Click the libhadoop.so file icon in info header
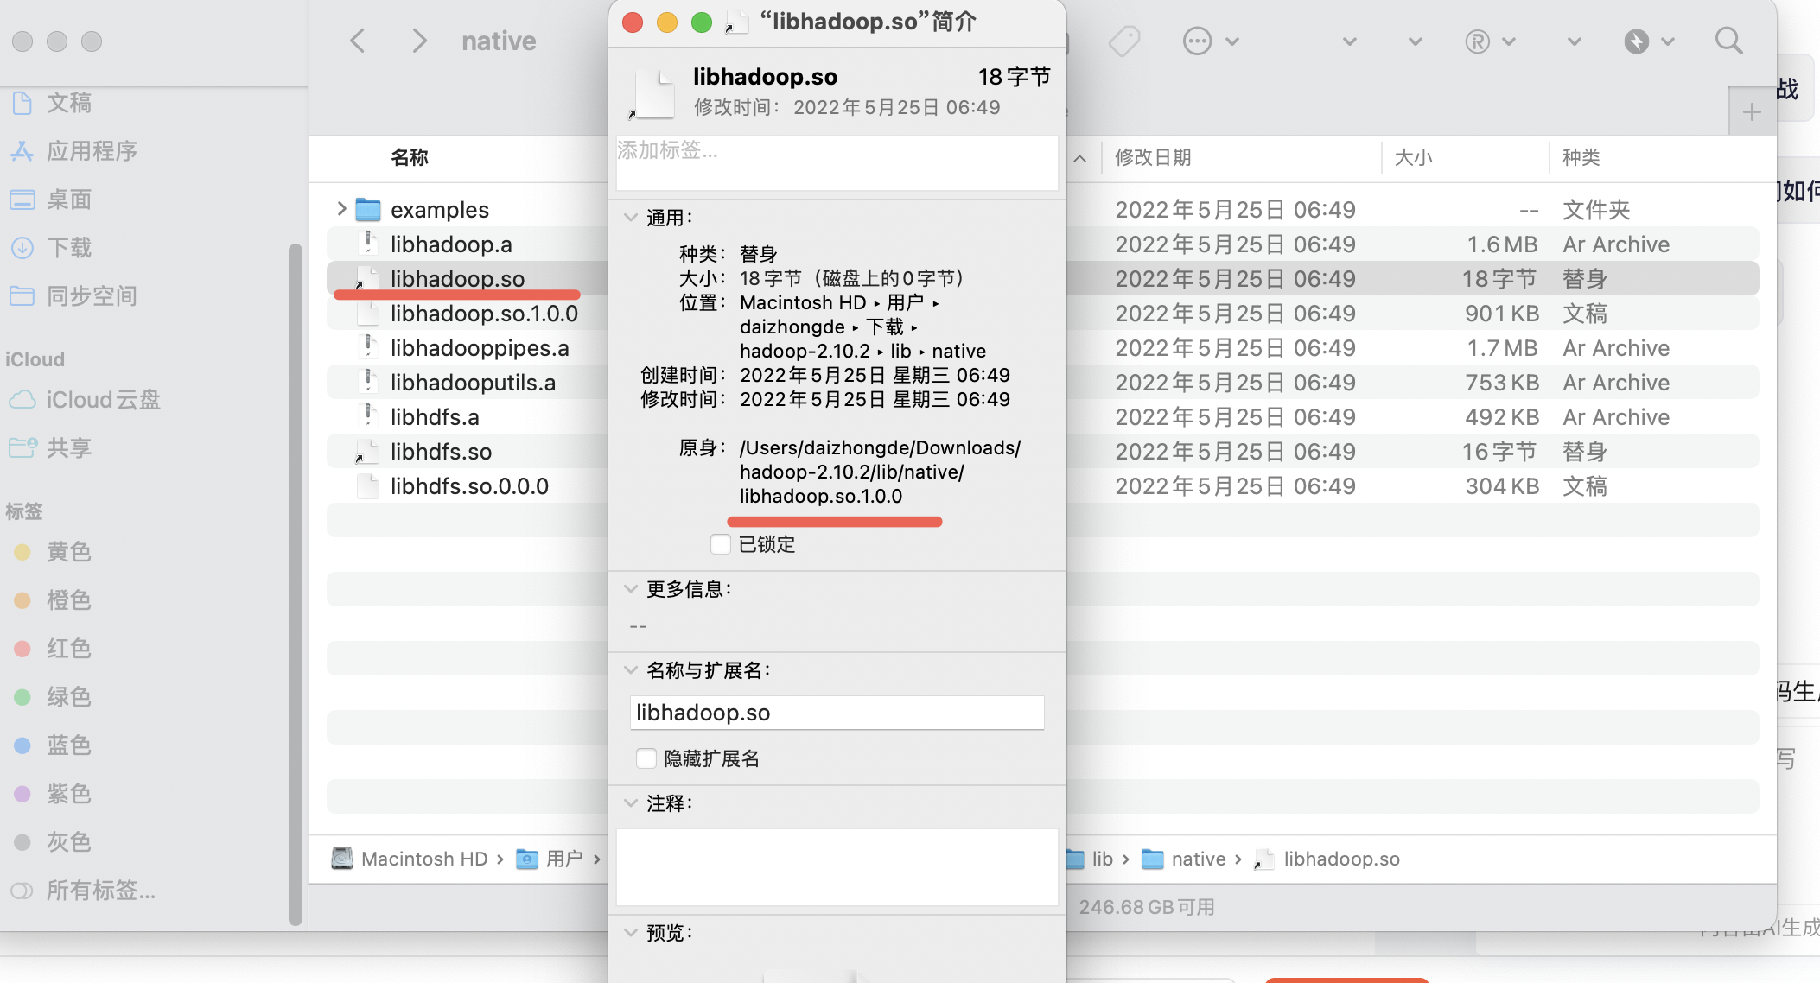This screenshot has width=1820, height=983. point(653,93)
